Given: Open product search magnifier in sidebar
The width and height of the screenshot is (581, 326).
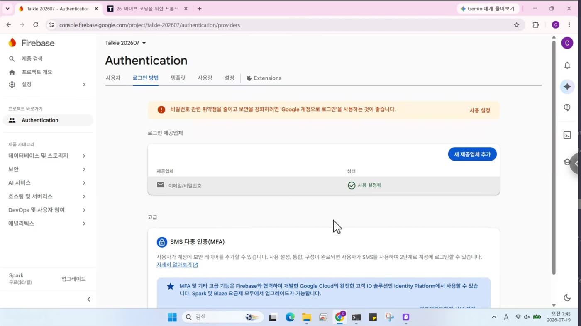Looking at the screenshot, I should (x=12, y=59).
